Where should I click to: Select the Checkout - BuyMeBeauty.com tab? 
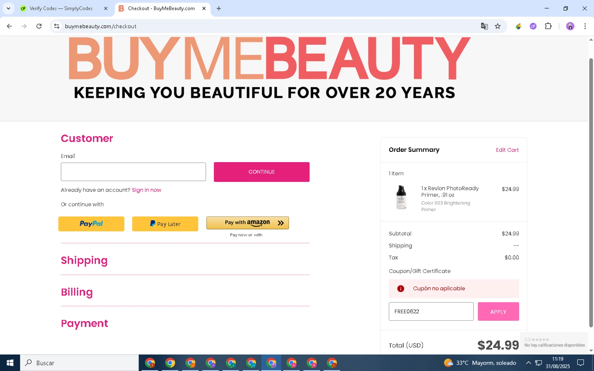[x=162, y=8]
